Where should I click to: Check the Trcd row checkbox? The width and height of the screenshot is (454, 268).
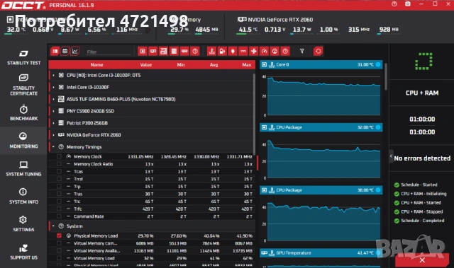pyautogui.click(x=59, y=179)
